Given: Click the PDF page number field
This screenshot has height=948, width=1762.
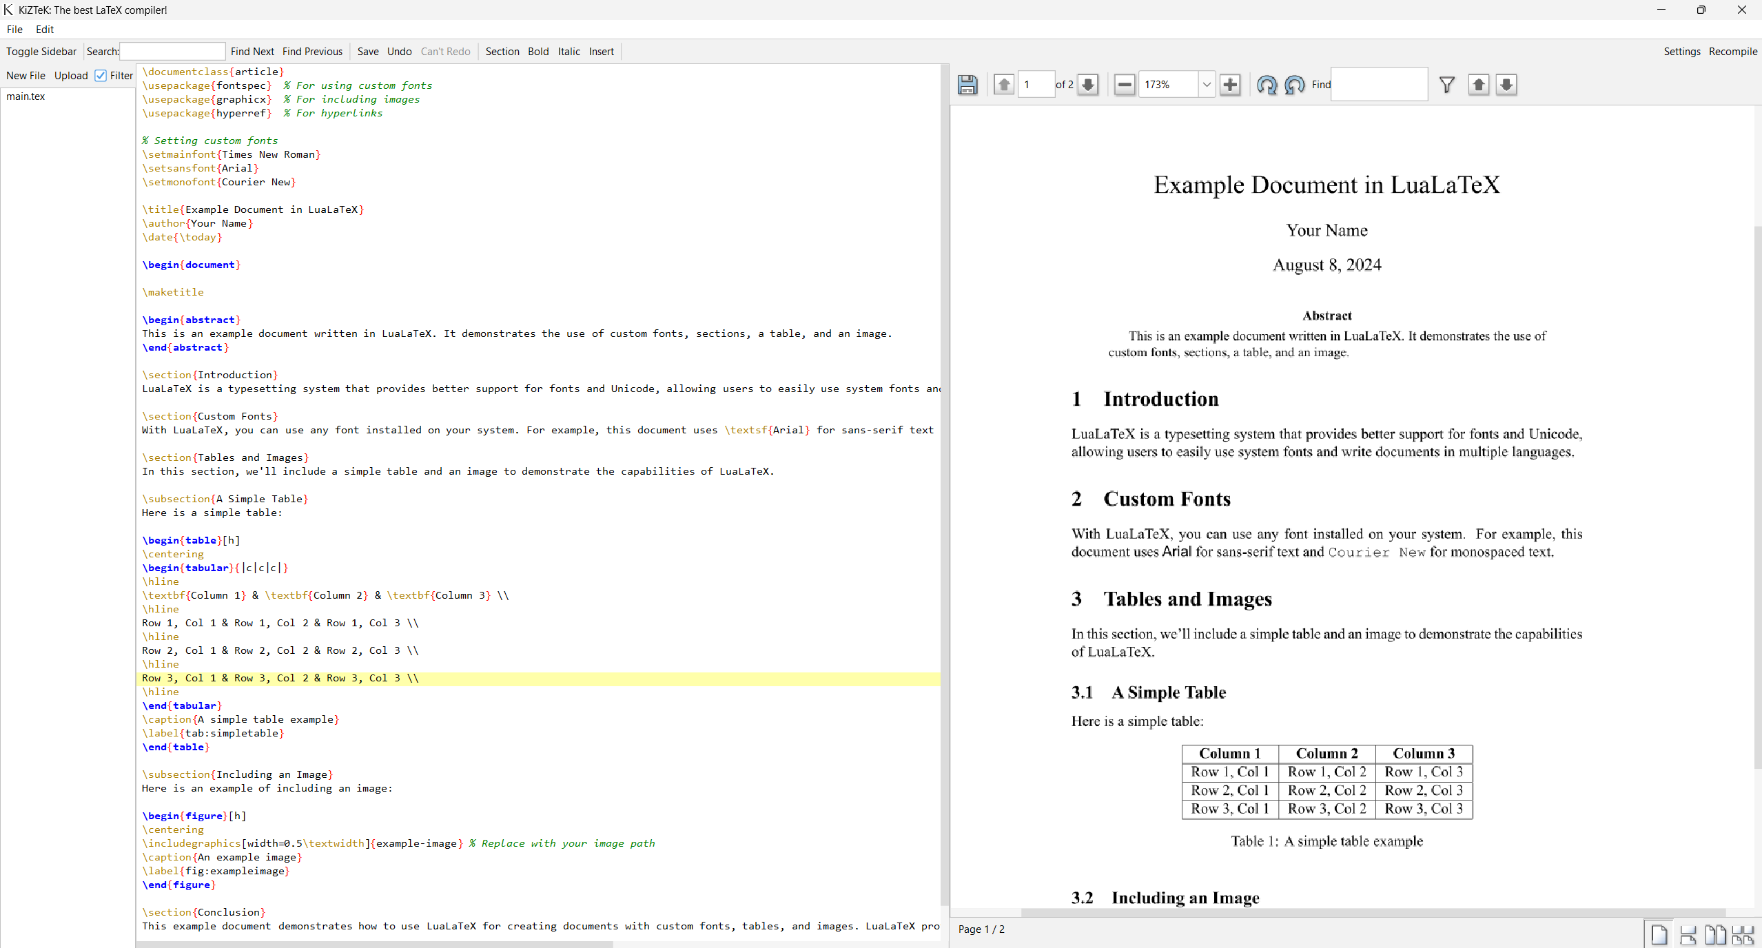Looking at the screenshot, I should click(x=1036, y=85).
